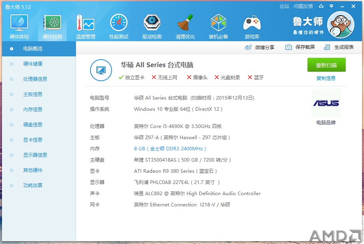This screenshot has width=364, height=244.
Task: Close the 鲁大师 window
Action: pos(353,6)
